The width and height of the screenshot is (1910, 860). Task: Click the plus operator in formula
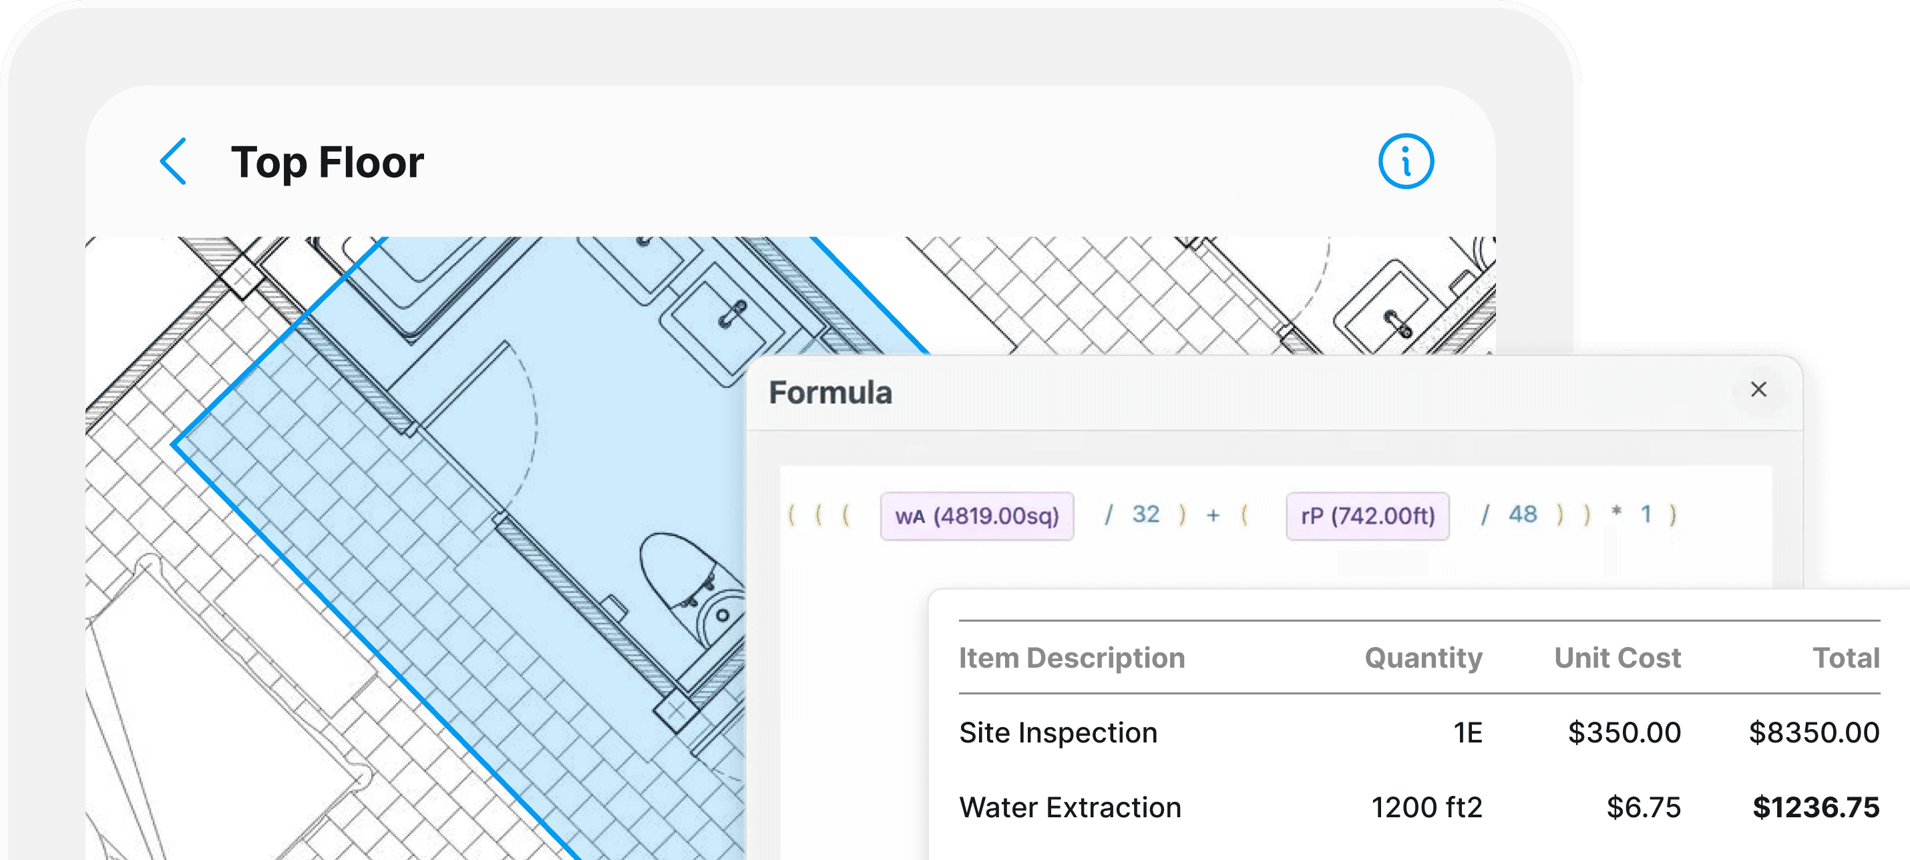click(1212, 515)
